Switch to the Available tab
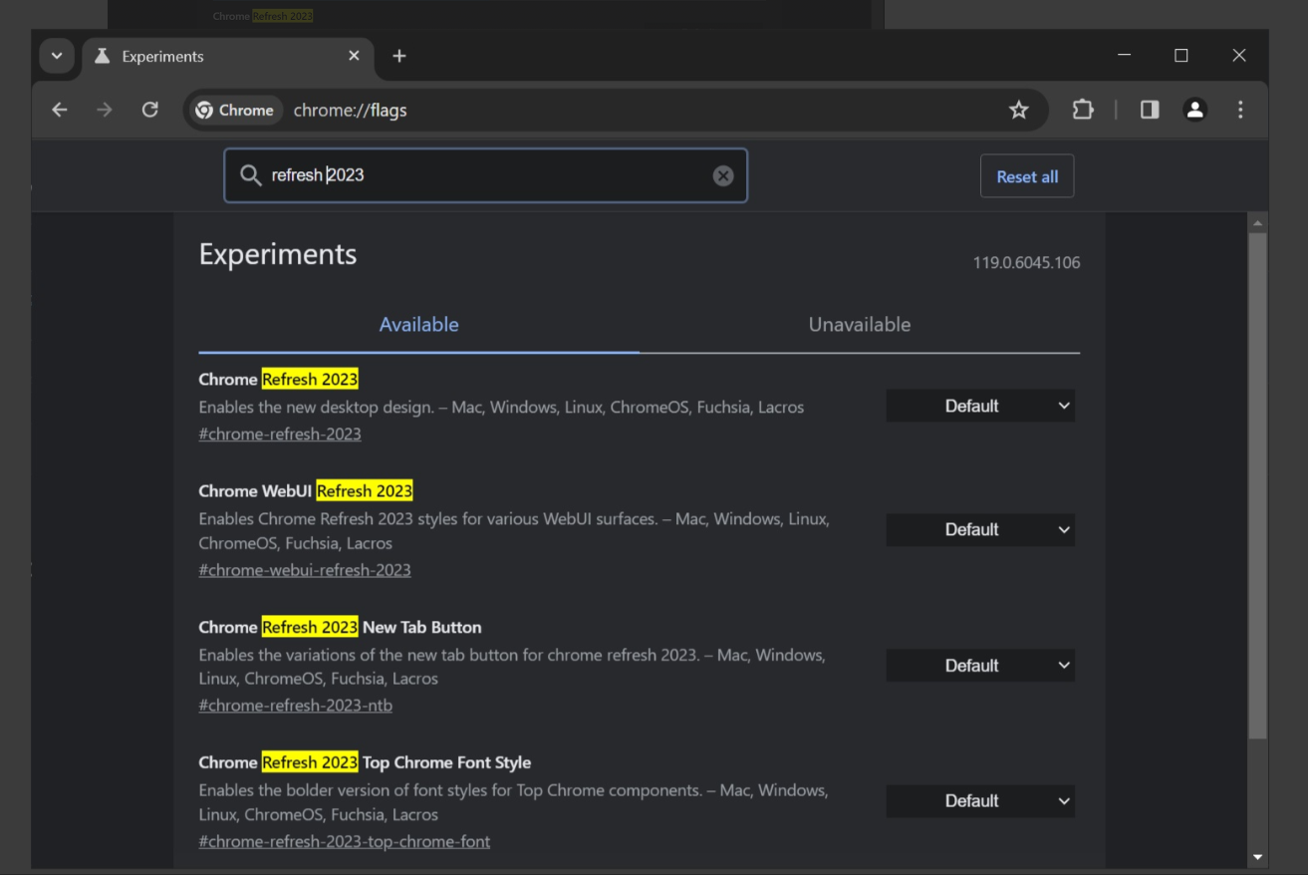The width and height of the screenshot is (1308, 875). coord(419,325)
